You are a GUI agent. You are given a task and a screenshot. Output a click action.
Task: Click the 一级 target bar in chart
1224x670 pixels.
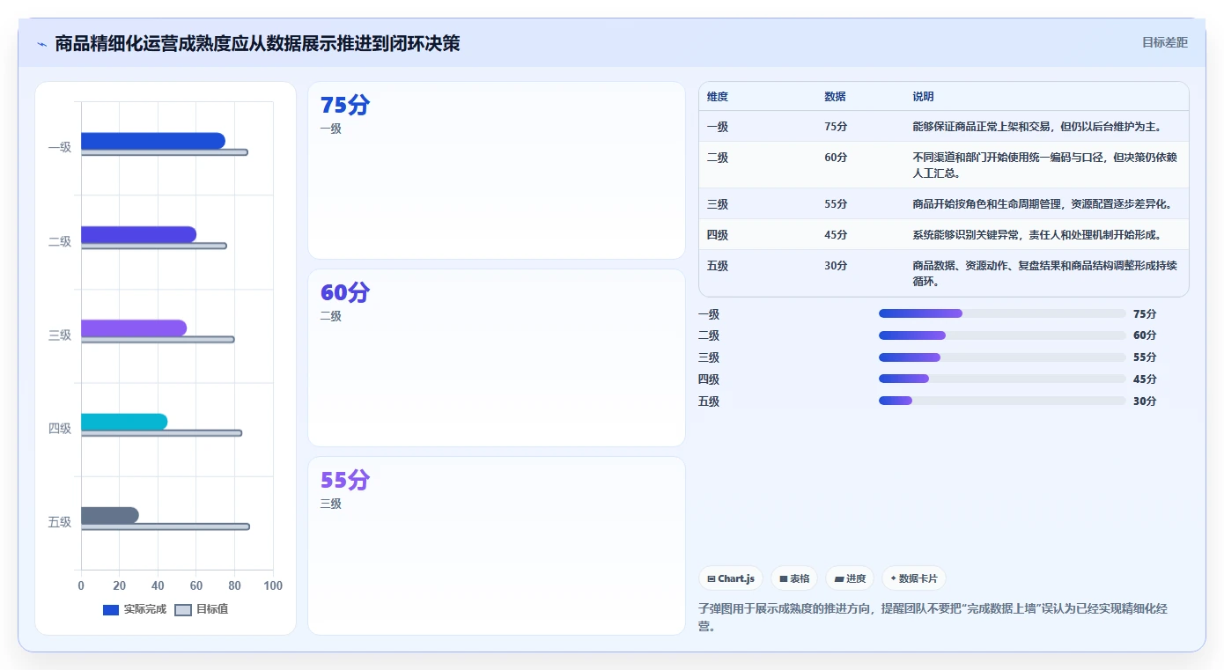165,152
